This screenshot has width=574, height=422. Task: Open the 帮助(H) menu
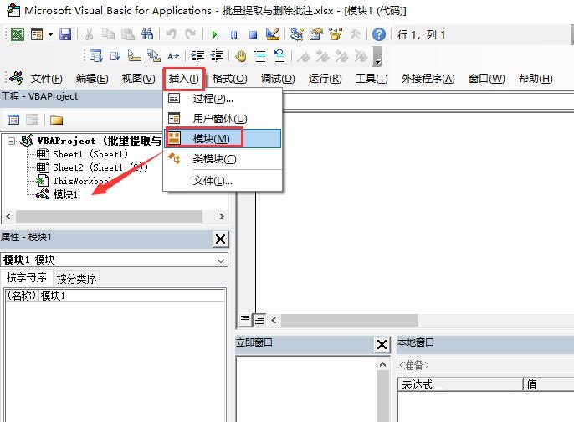pyautogui.click(x=536, y=79)
